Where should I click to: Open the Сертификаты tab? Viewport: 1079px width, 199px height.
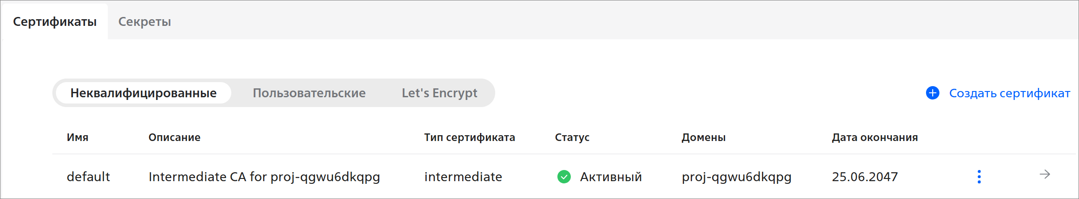tap(55, 21)
